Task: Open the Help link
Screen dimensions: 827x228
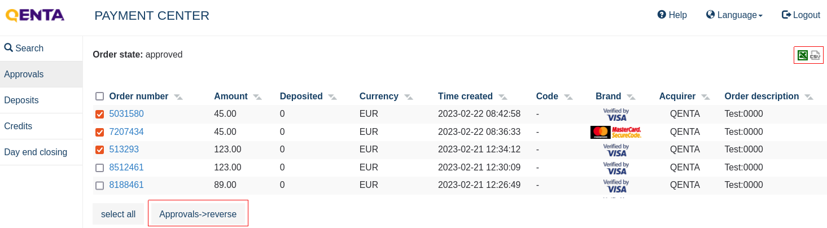Action: [672, 15]
